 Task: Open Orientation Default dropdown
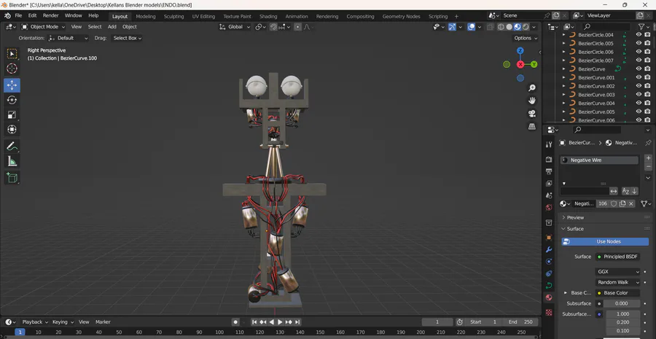[69, 38]
